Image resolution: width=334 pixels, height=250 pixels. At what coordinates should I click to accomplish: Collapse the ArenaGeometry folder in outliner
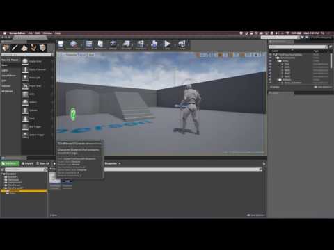(x=276, y=58)
